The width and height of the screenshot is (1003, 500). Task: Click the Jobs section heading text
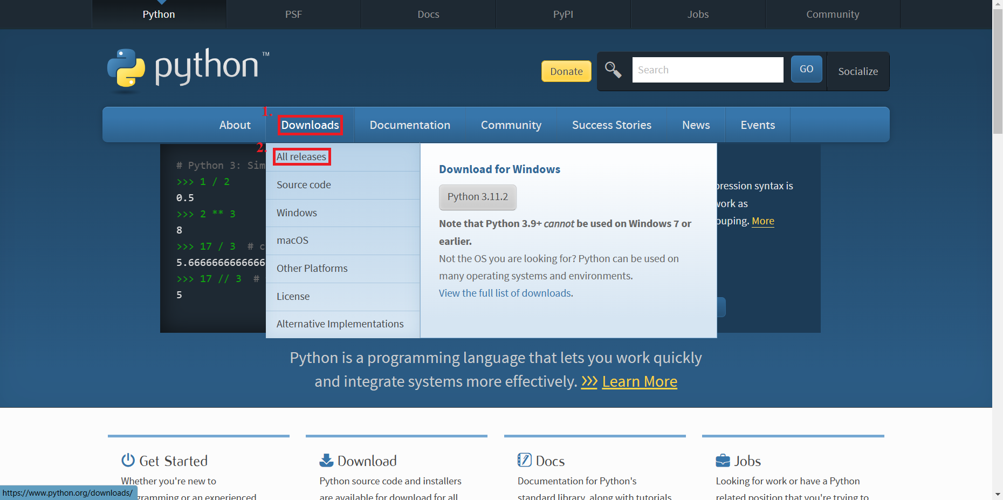click(747, 461)
